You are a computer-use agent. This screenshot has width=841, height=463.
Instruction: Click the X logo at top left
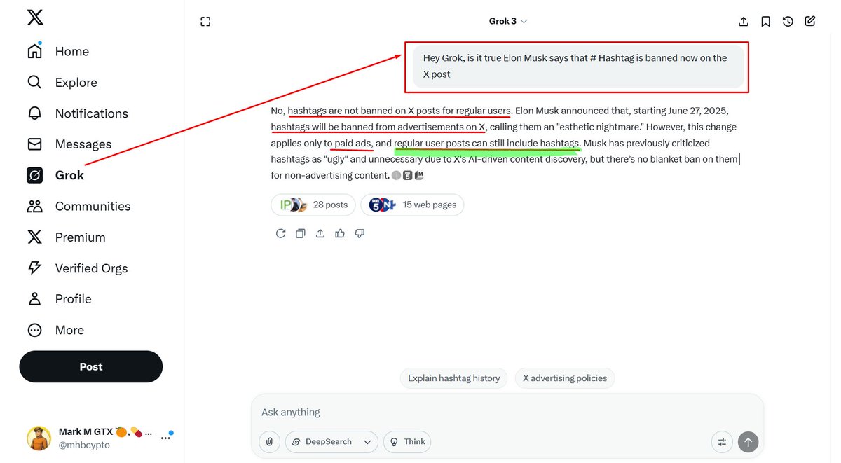[x=35, y=18]
